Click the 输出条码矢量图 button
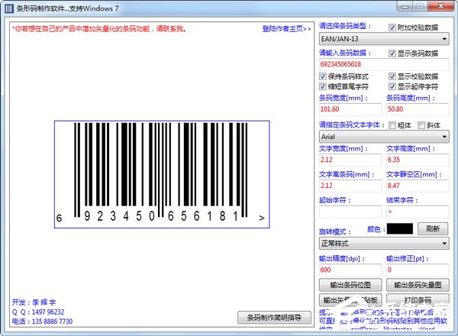 pyautogui.click(x=418, y=285)
